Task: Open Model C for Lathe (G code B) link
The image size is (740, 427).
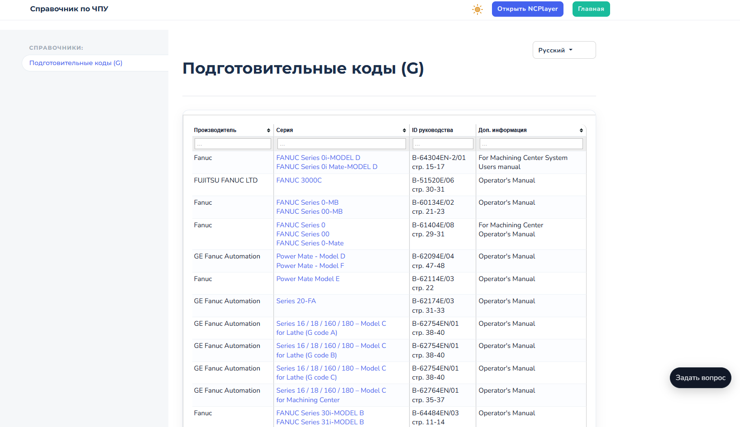Action: [x=331, y=350]
